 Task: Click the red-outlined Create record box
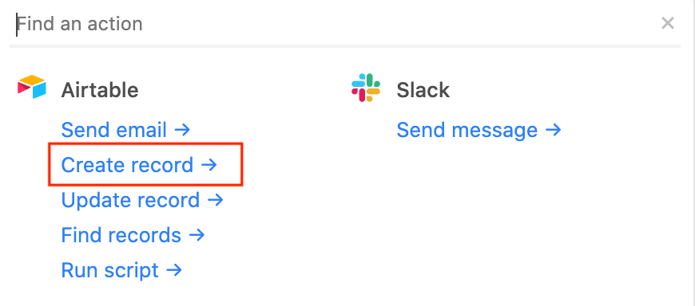coord(145,163)
